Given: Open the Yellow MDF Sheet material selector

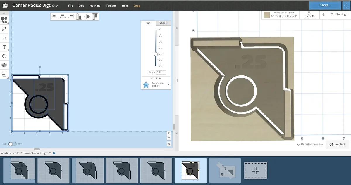Looking at the screenshot, I should 280,15.
